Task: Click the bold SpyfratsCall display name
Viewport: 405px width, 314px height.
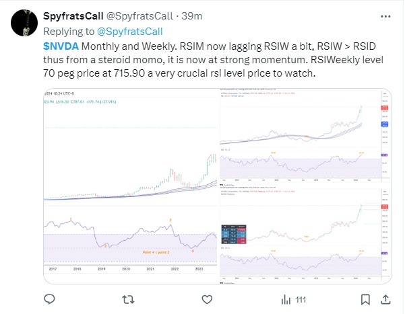Action: (81, 15)
